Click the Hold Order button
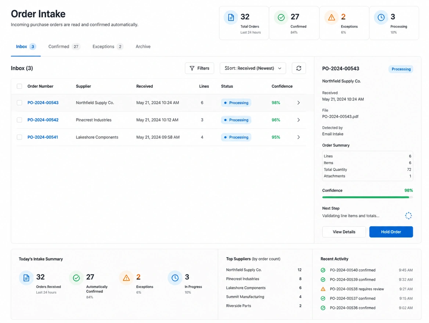Image resolution: width=429 pixels, height=323 pixels. [x=391, y=232]
